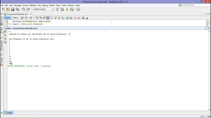
Task: Open the Run menu
Action: [x=40, y=5]
